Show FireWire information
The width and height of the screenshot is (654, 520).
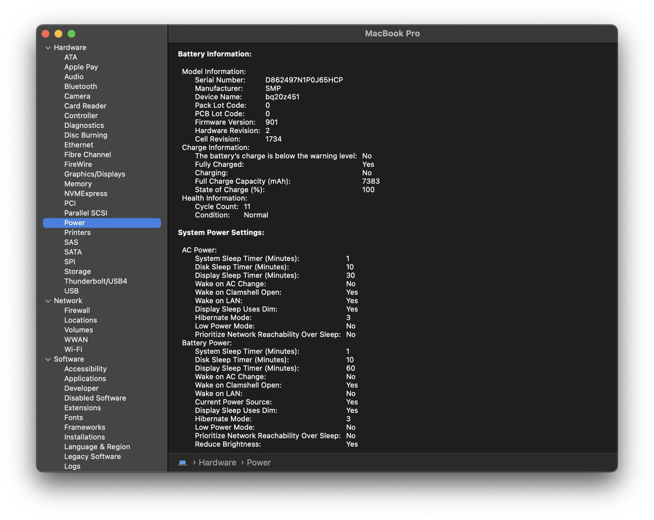(x=78, y=164)
